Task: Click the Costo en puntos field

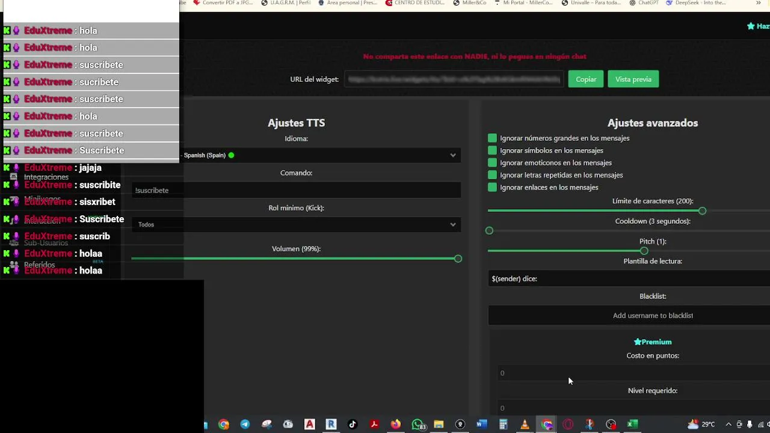Action: click(633, 373)
